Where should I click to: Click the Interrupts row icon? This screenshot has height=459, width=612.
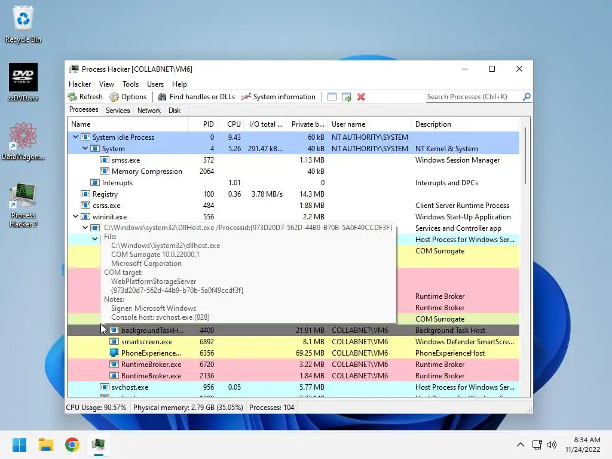coord(95,182)
